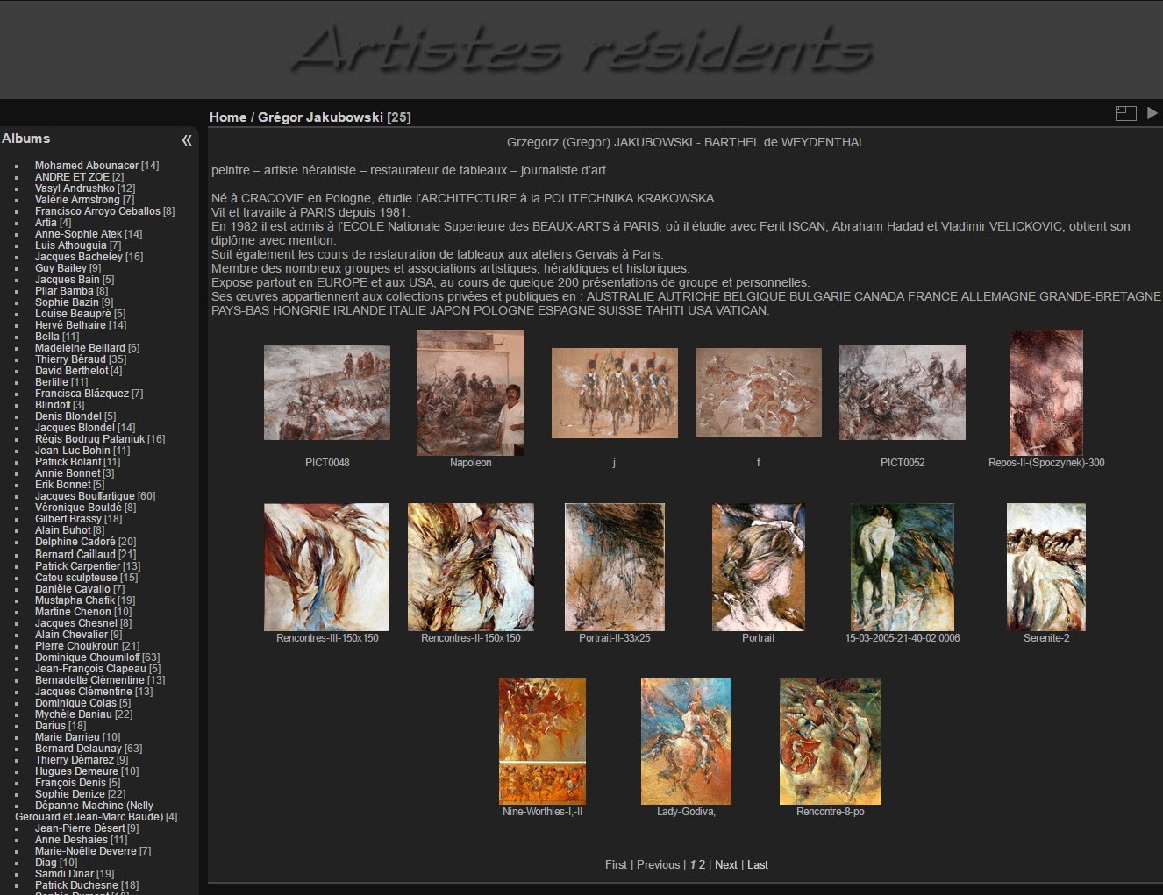The image size is (1163, 895).
Task: Select the Rencontres-III-150x150 thumbnail
Action: [x=326, y=566]
